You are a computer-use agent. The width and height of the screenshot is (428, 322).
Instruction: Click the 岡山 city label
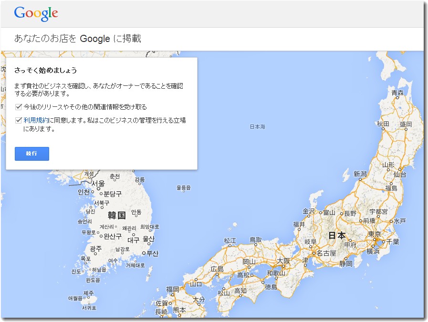249,262
